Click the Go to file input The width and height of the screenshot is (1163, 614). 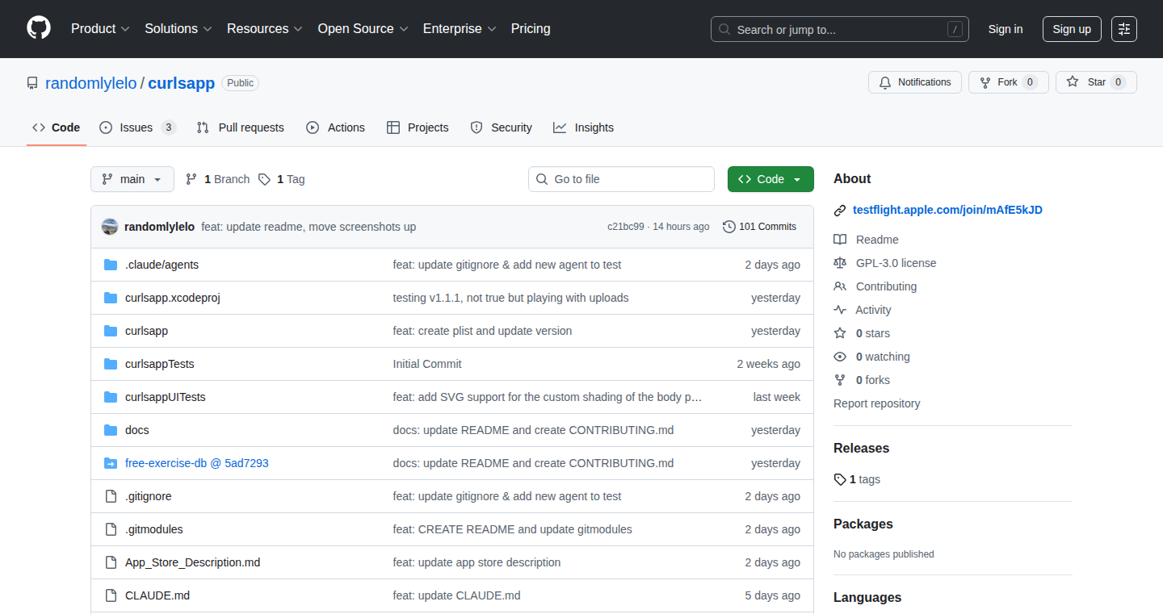coord(622,179)
